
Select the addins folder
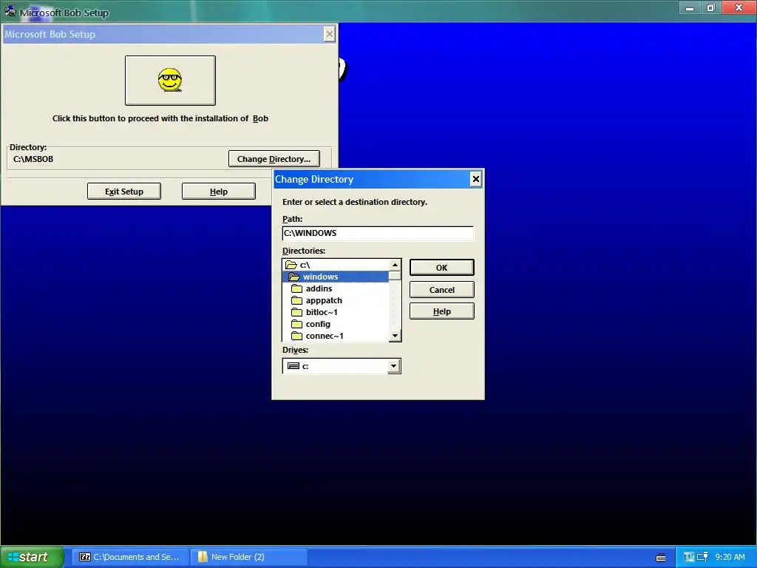click(336, 288)
